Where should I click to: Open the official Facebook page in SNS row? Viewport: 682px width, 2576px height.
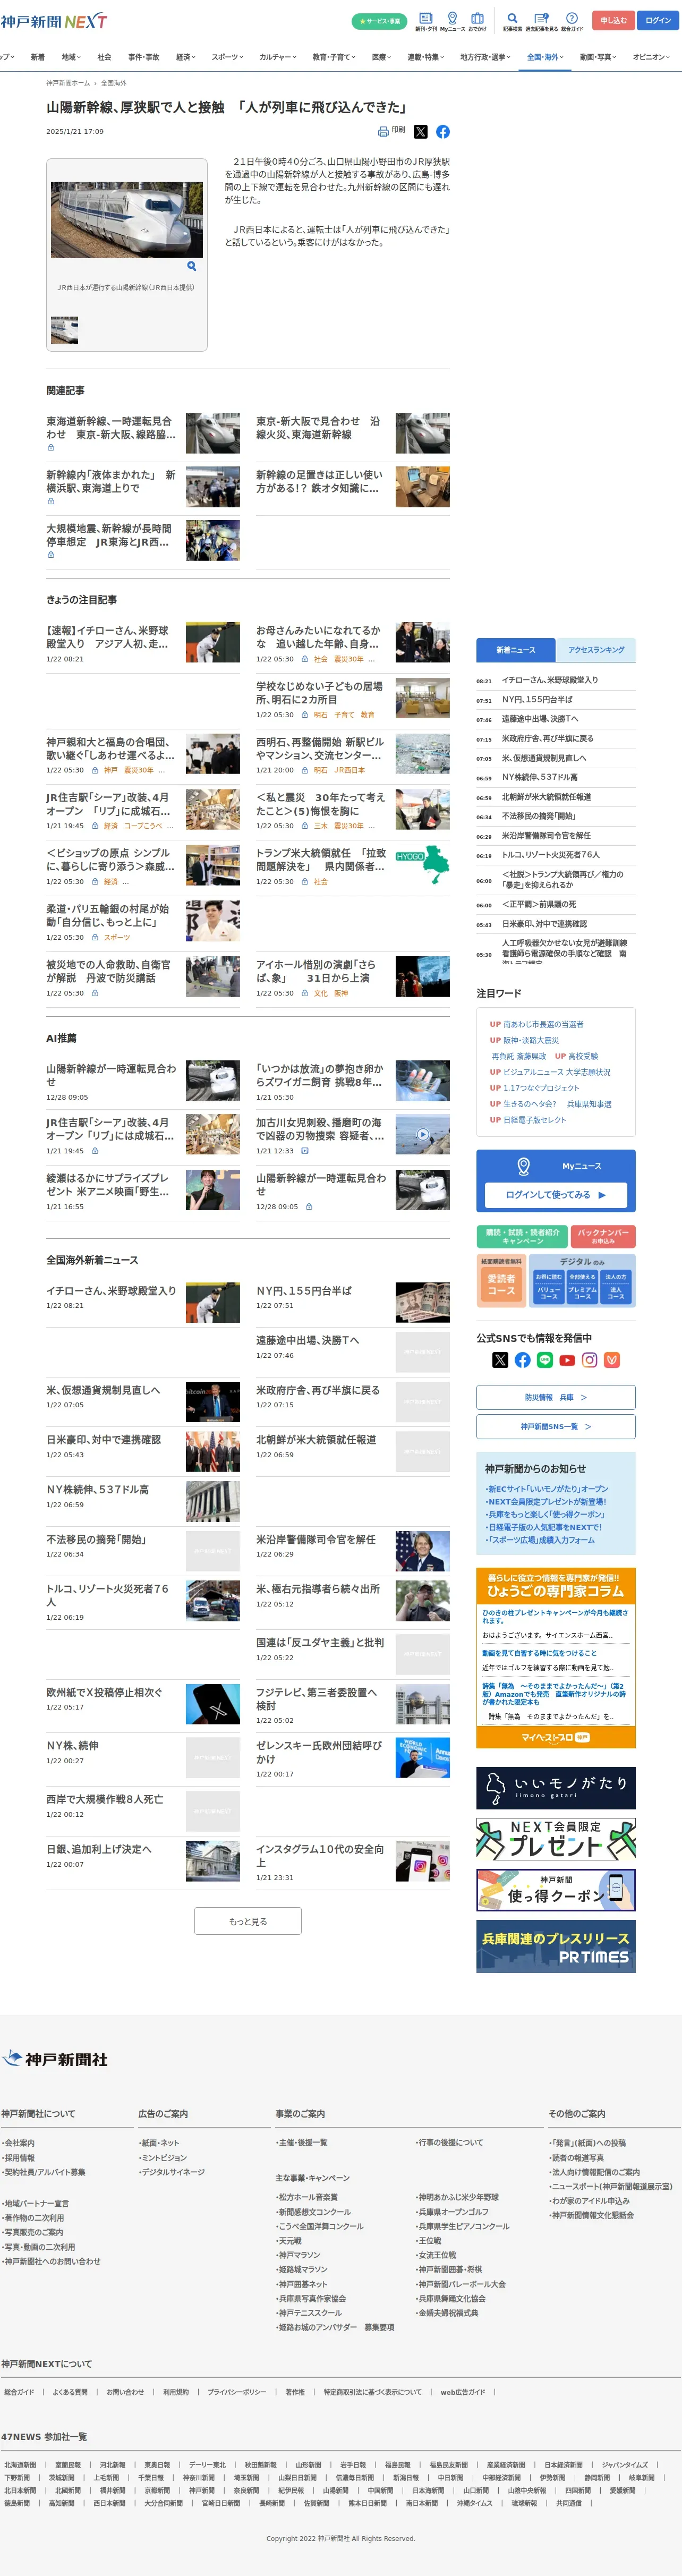(522, 1359)
